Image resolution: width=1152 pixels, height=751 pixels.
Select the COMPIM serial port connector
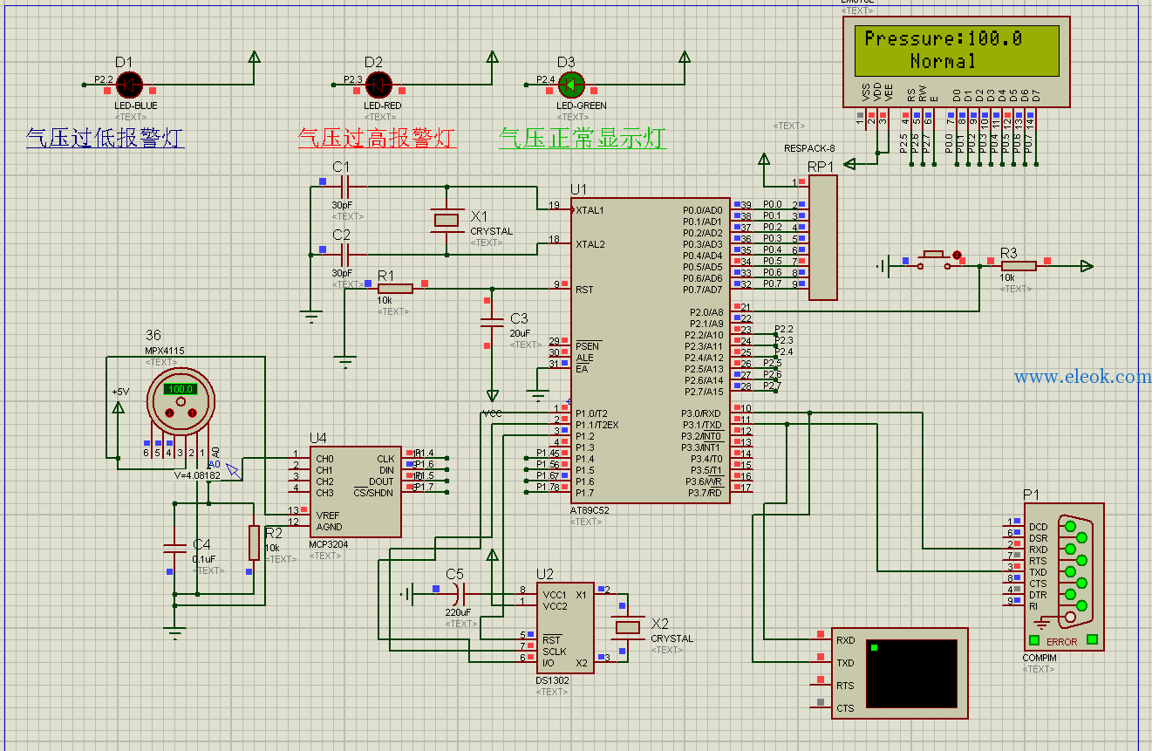tap(1063, 577)
